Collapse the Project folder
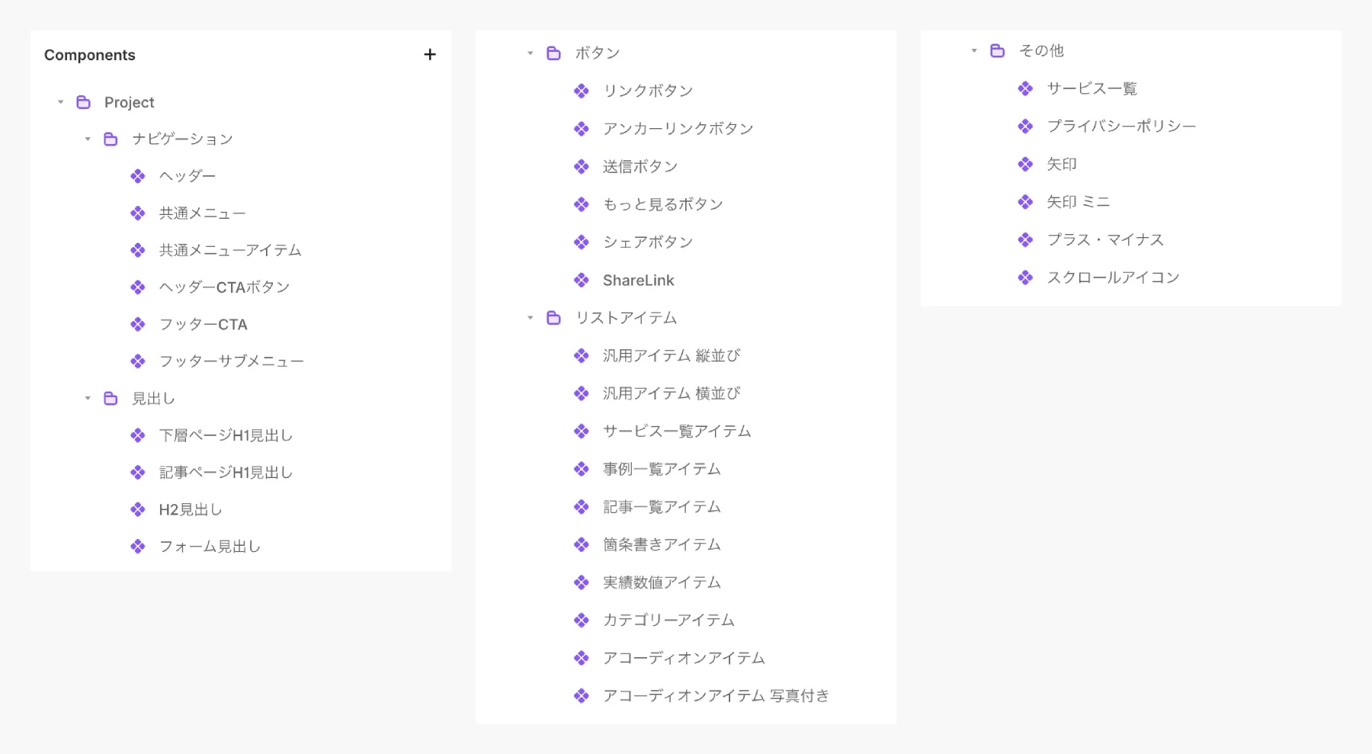This screenshot has height=754, width=1372. tap(61, 101)
